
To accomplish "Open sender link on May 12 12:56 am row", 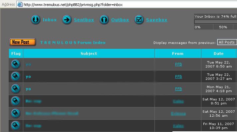I will point(178,114).
